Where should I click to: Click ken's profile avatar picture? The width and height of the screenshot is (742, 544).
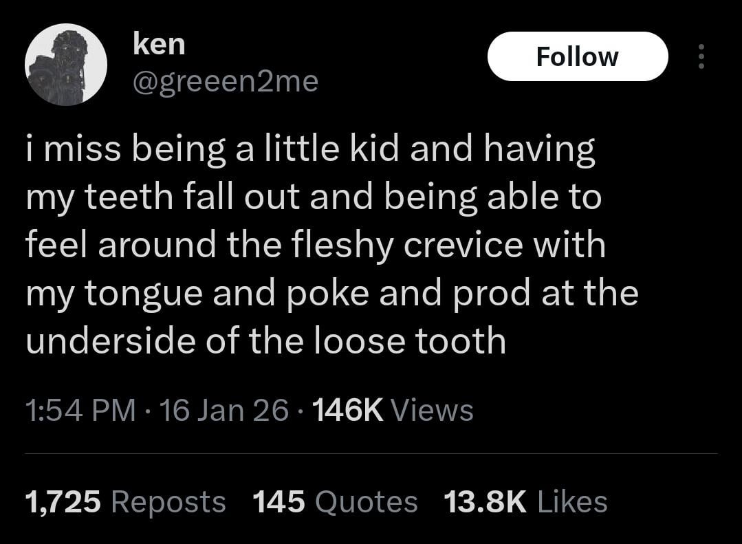pos(66,65)
